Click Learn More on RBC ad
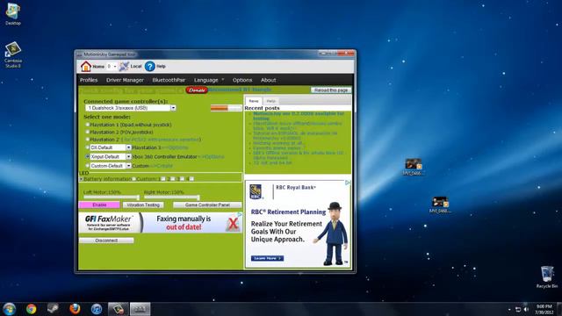The width and height of the screenshot is (562, 316). coord(267,258)
